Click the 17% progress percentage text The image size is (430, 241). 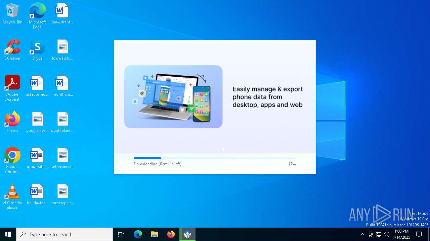click(292, 164)
